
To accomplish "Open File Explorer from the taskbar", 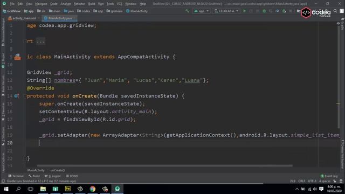I will [43, 189].
